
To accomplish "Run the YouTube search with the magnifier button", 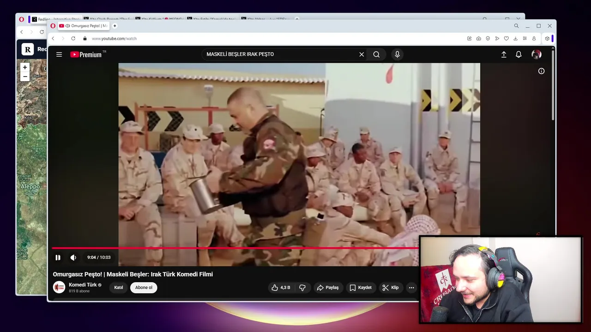I will coord(376,54).
